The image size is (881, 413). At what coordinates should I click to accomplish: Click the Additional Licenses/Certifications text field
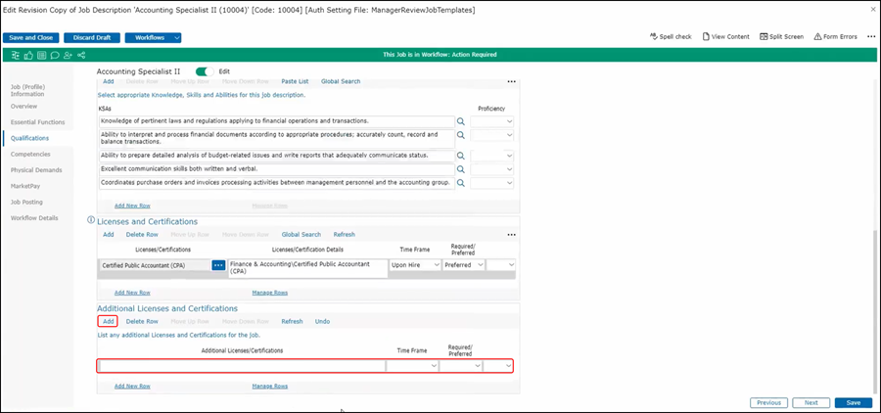point(241,366)
